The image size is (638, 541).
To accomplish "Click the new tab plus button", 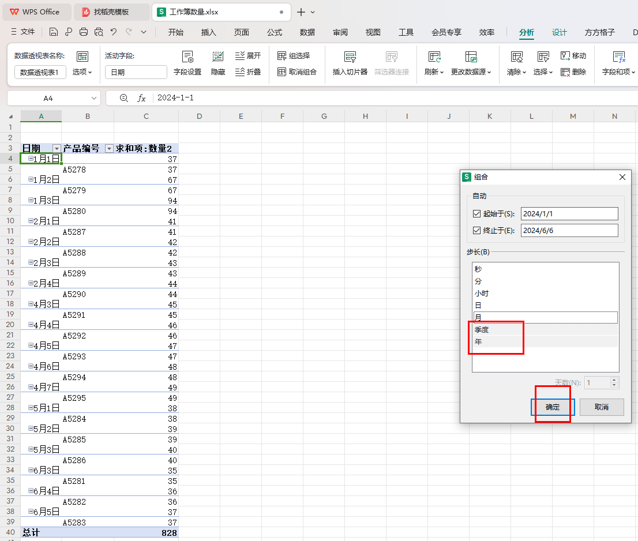I will (301, 12).
